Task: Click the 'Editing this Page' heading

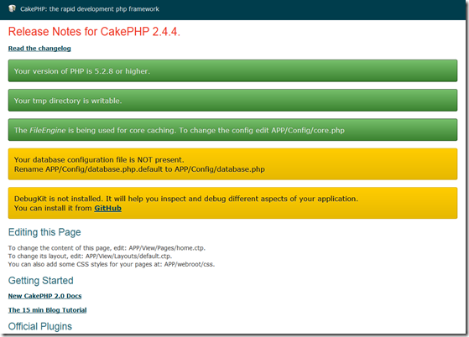Action: pos(44,232)
